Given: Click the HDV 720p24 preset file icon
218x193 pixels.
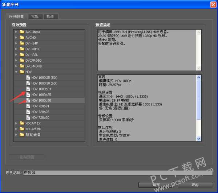Looking at the screenshot, I should click(x=28, y=106).
